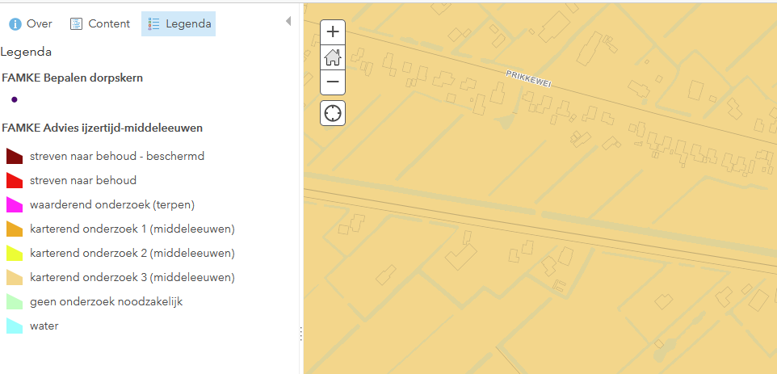The height and width of the screenshot is (374, 777).
Task: Click the 'Legenda' panel title
Action: (x=26, y=52)
